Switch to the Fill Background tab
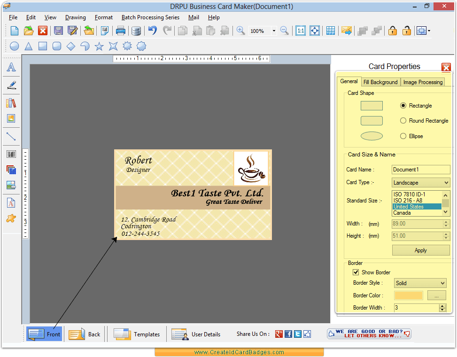Image resolution: width=457 pixels, height=357 pixels. click(x=380, y=82)
